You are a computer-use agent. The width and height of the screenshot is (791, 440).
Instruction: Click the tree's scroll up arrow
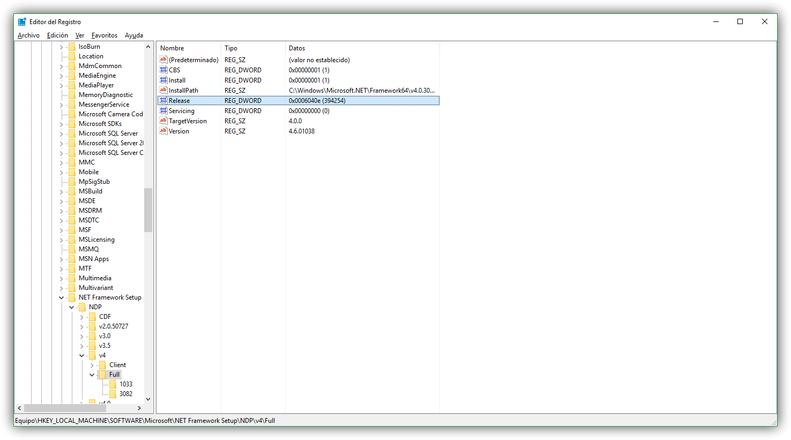click(148, 47)
